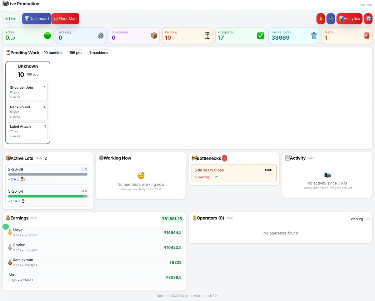The width and height of the screenshot is (375, 301).
Task: Expand the Side seam Close bottleneck
Action: pyautogui.click(x=234, y=173)
